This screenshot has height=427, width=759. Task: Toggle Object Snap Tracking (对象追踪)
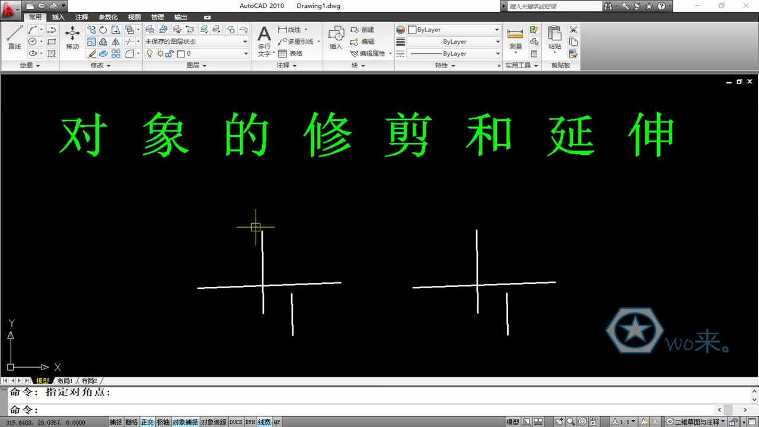pyautogui.click(x=213, y=422)
